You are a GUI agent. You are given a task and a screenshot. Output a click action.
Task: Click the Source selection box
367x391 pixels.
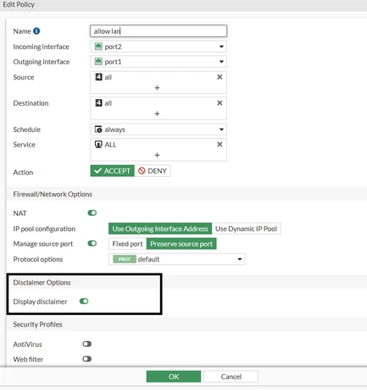point(158,82)
